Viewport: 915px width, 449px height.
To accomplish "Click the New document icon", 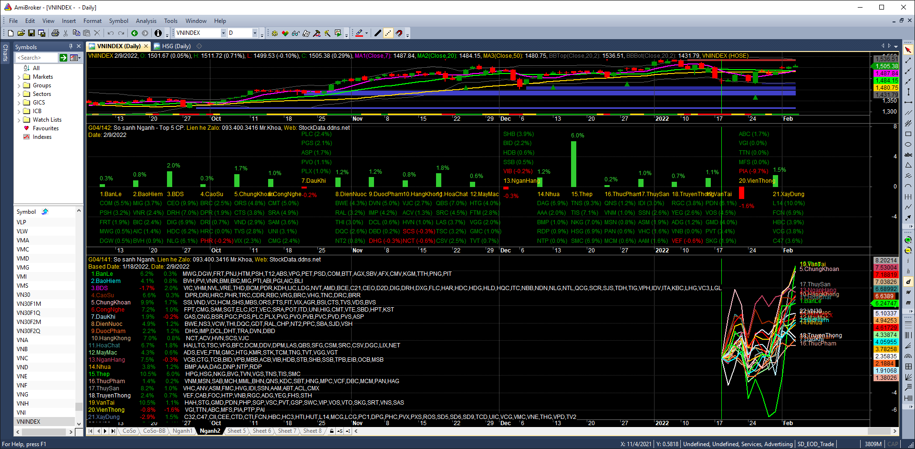I will [10, 33].
